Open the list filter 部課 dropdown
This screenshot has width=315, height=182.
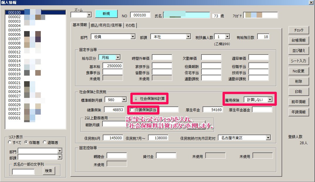[x=60, y=157]
